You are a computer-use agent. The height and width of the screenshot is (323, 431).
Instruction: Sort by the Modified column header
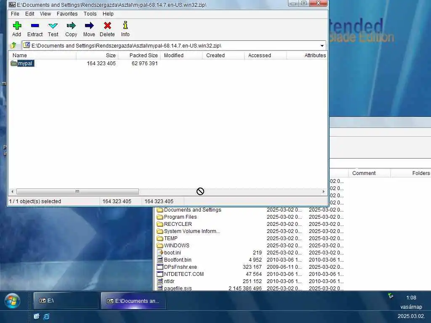tap(182, 56)
